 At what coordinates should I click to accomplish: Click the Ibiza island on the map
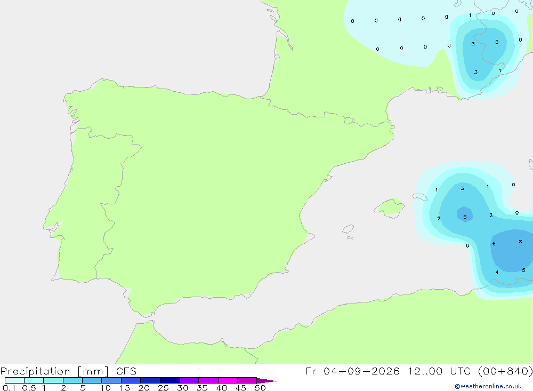pos(348,229)
